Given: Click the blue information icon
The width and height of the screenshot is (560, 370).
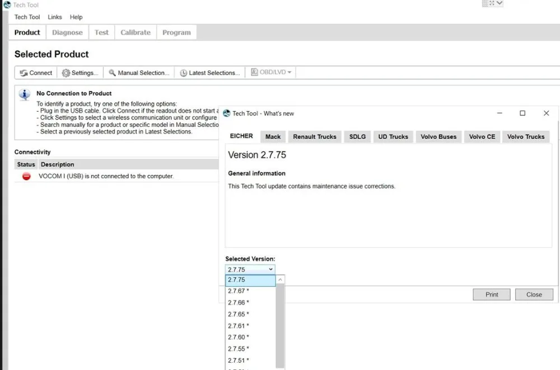Looking at the screenshot, I should pyautogui.click(x=24, y=95).
